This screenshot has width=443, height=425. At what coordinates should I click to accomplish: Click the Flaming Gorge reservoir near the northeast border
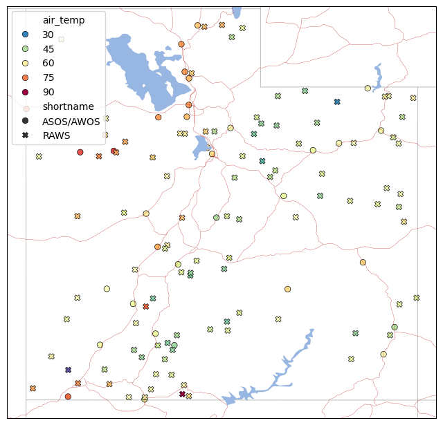(x=378, y=77)
